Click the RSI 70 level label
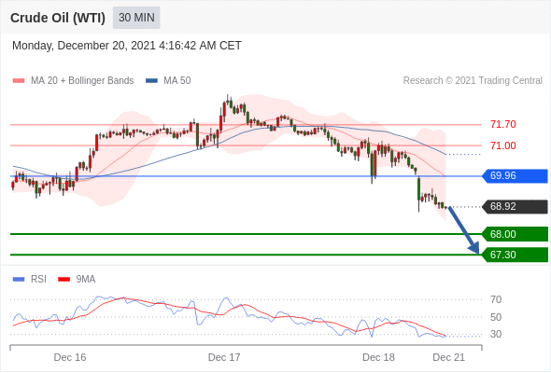 [496, 299]
